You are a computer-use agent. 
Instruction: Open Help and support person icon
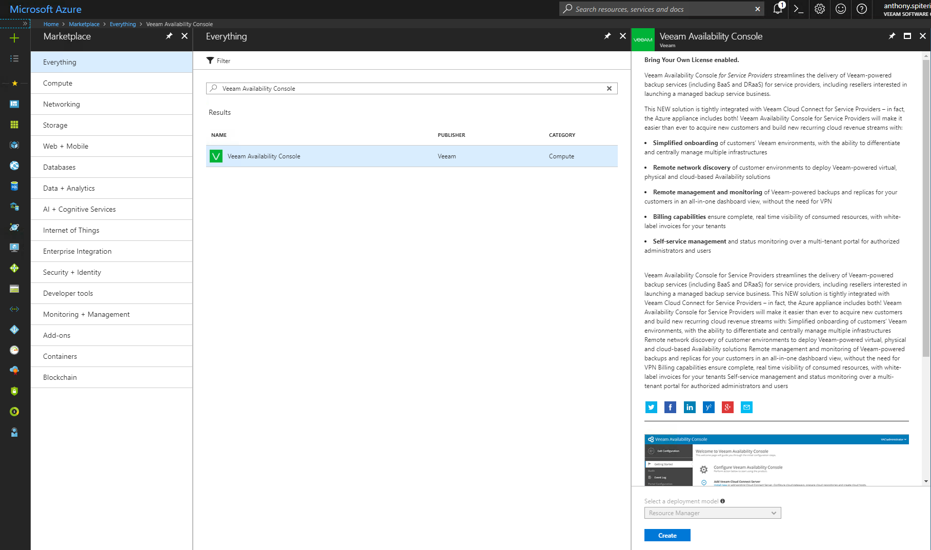click(x=14, y=432)
